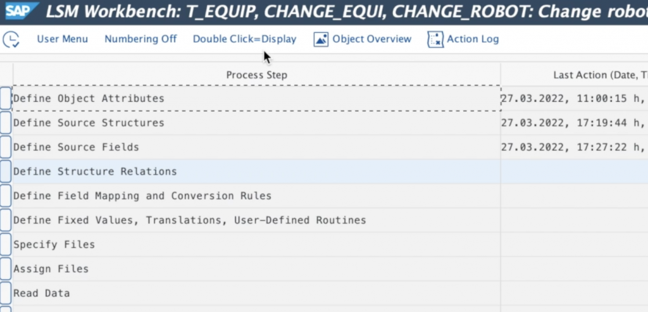Toggle Double Click=Display mode
The width and height of the screenshot is (648, 312).
click(244, 39)
